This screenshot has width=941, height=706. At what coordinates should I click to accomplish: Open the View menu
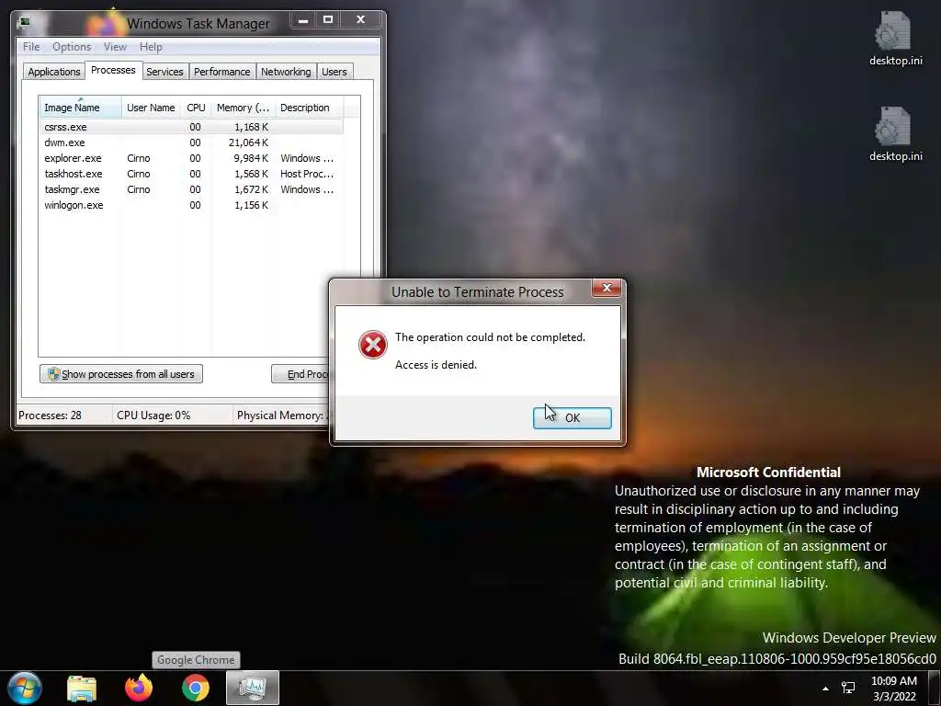[115, 47]
